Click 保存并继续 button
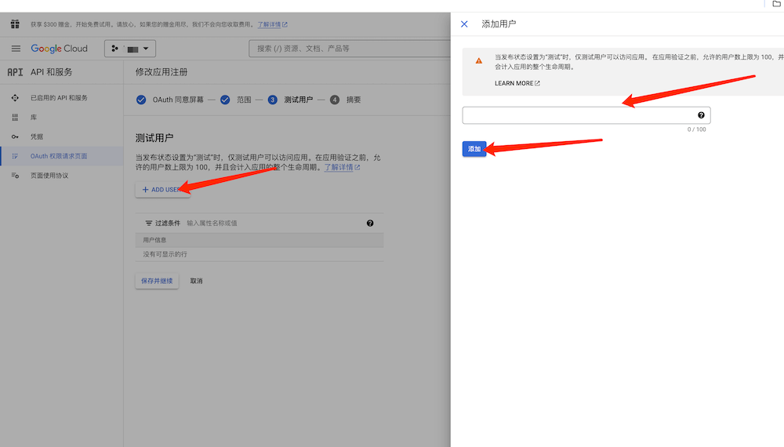Viewport: 784px width, 447px height. click(157, 281)
